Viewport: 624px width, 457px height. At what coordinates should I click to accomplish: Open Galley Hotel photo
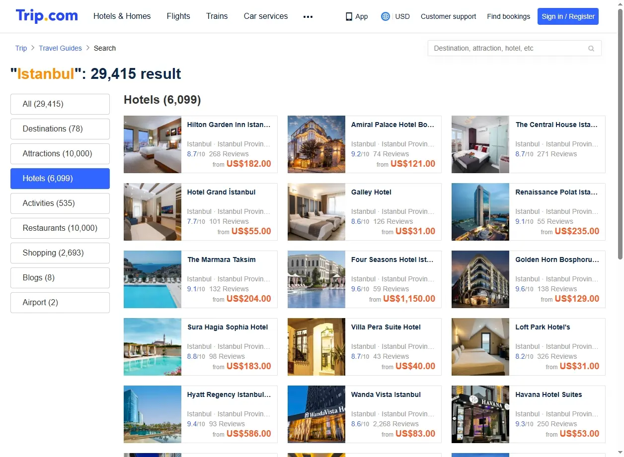pyautogui.click(x=316, y=212)
